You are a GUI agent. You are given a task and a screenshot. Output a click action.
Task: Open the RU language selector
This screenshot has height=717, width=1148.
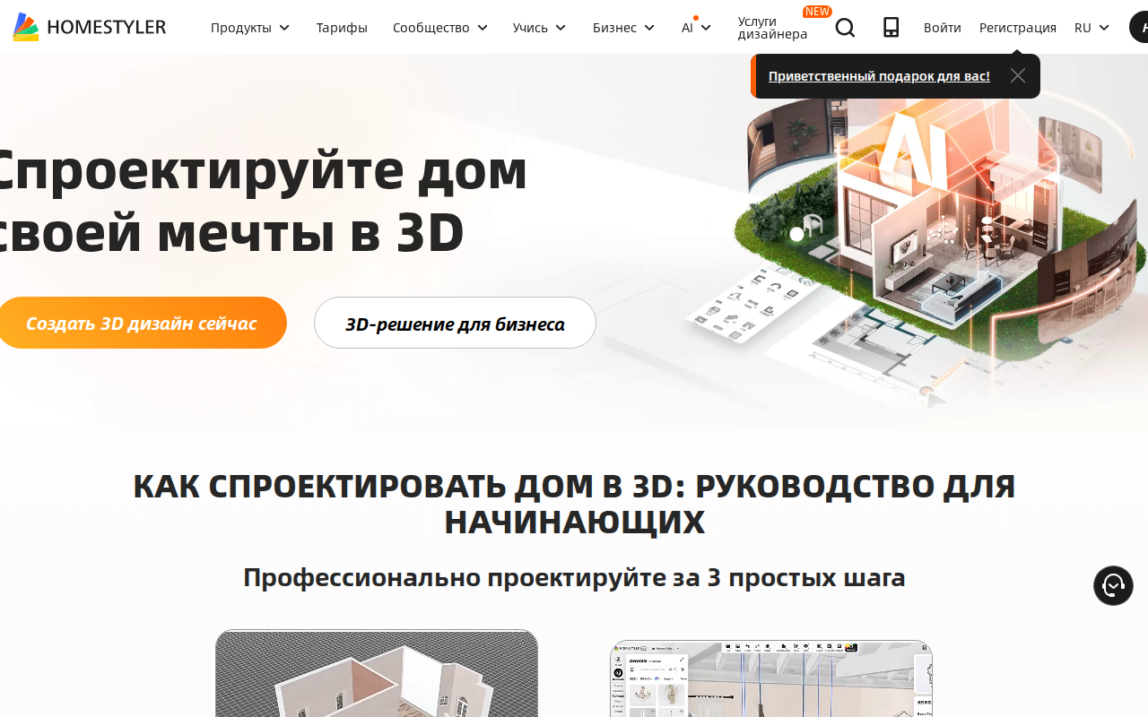[x=1091, y=28]
